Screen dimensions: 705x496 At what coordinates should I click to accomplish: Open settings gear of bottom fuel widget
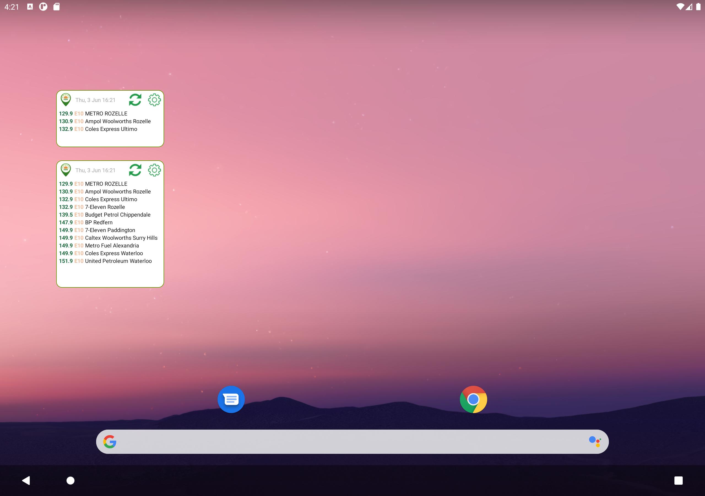click(x=154, y=170)
